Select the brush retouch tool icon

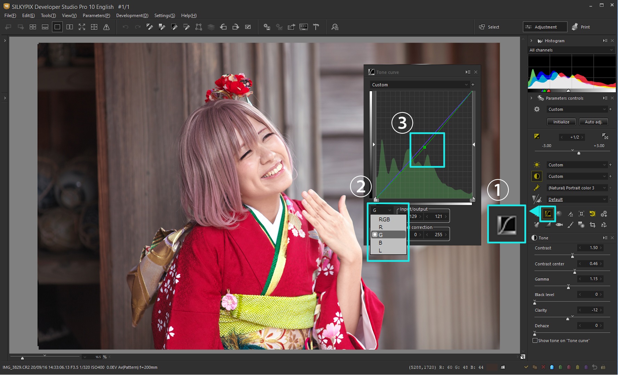point(570,225)
